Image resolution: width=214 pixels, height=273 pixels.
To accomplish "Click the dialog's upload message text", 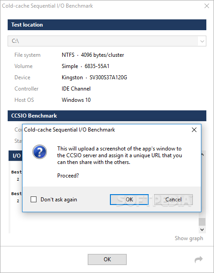I will (119, 155).
